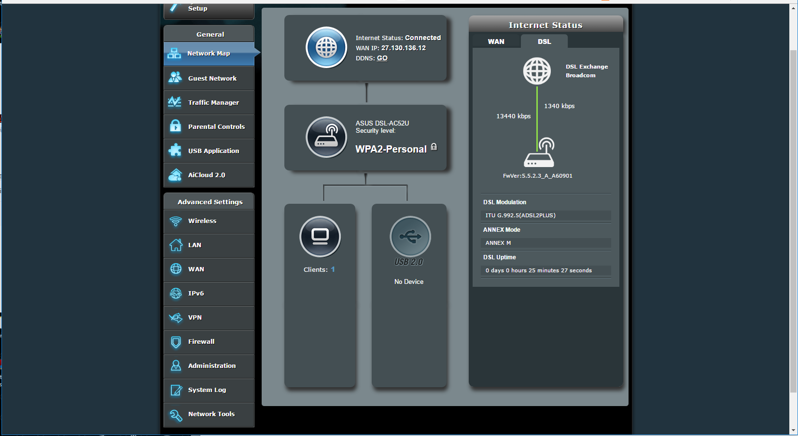Open the USB Application page

209,151
